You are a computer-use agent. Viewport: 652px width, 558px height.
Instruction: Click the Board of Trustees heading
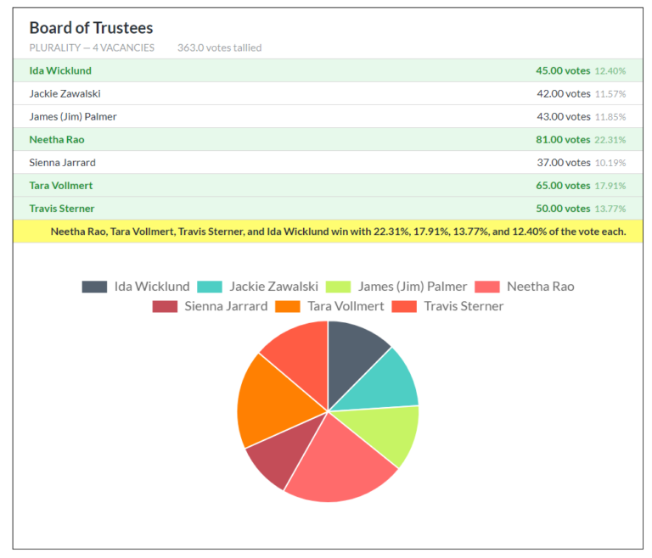pyautogui.click(x=91, y=28)
